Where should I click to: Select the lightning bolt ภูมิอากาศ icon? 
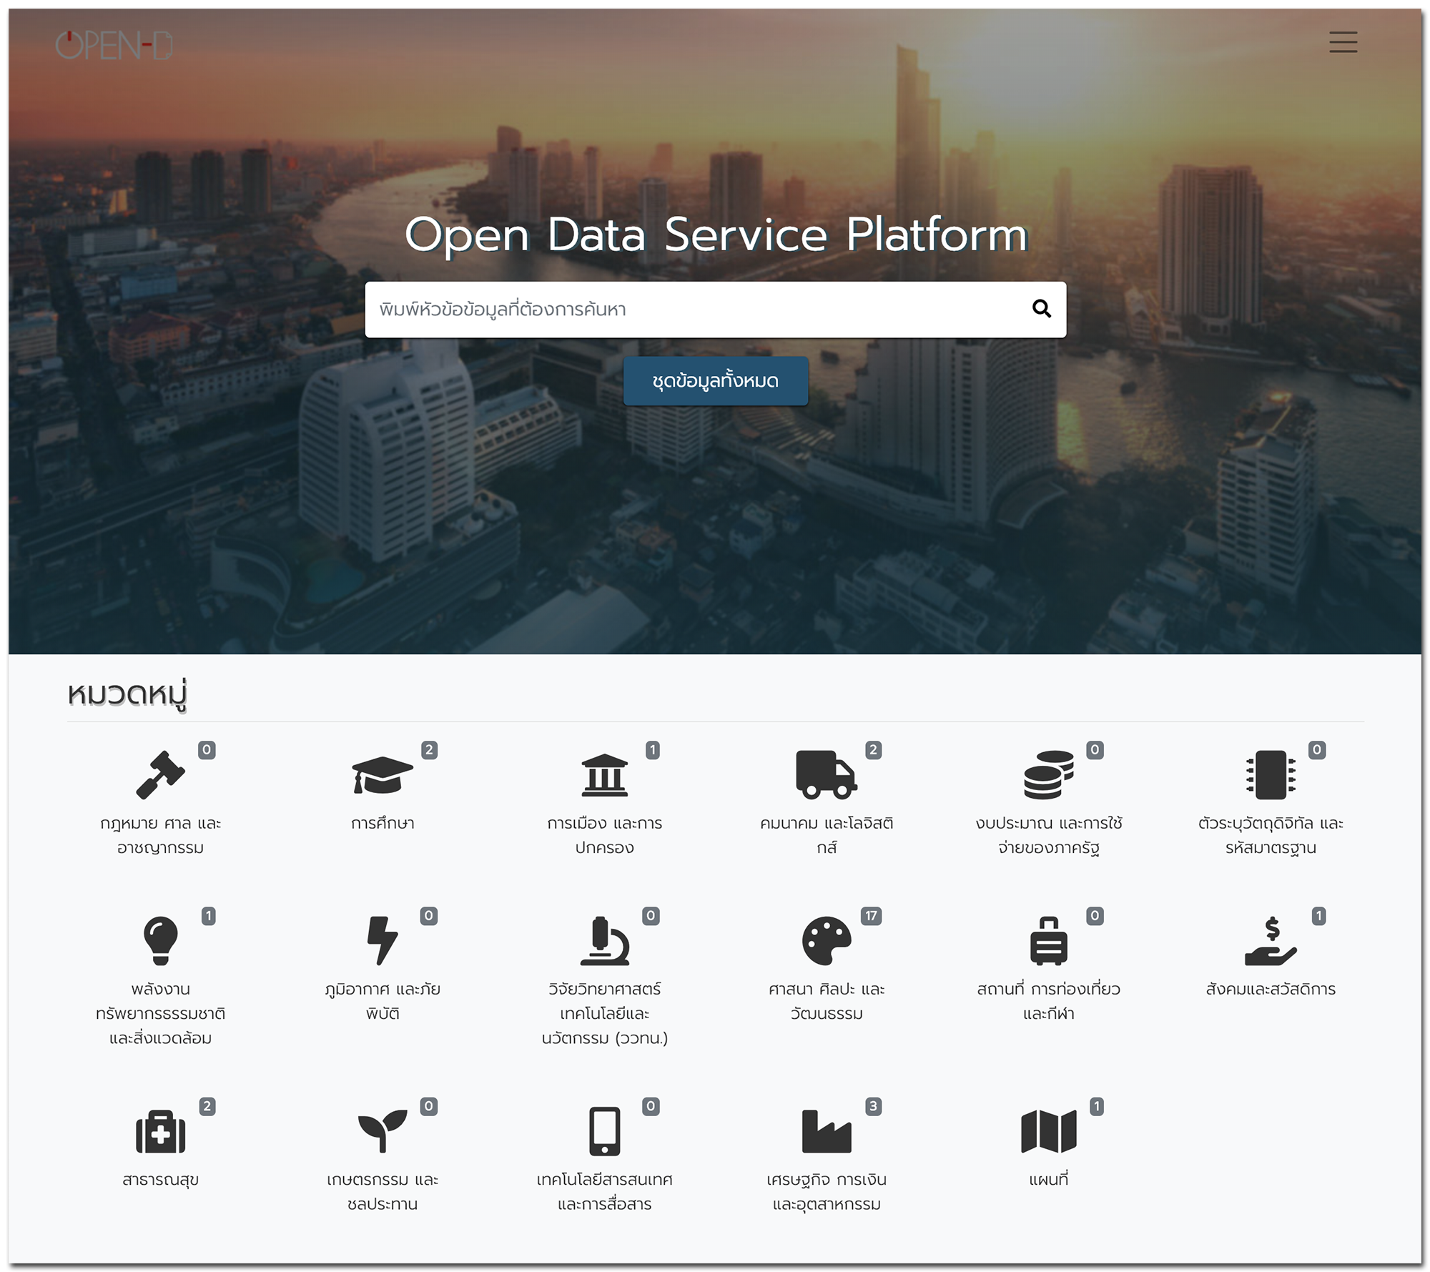tap(383, 941)
